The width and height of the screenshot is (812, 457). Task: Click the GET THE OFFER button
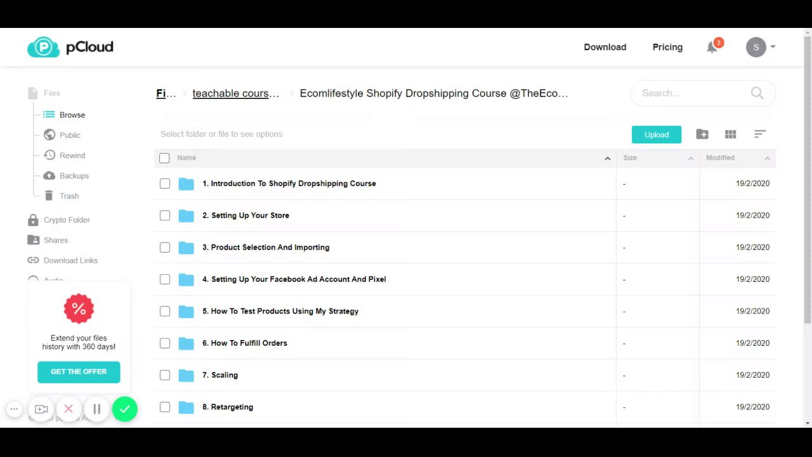(x=79, y=372)
